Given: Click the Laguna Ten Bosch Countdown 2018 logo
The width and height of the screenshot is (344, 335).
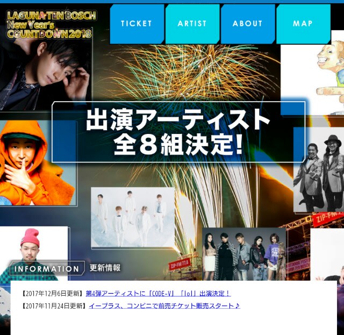Looking at the screenshot, I should tap(52, 25).
